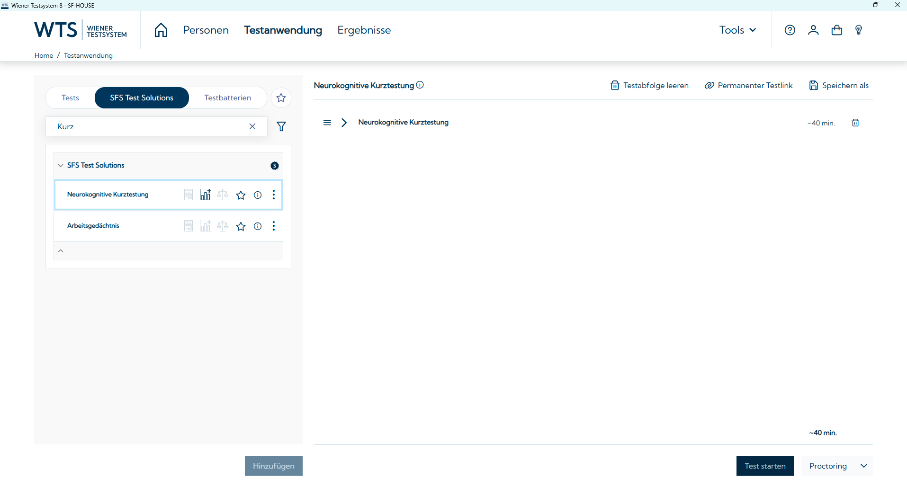Click balance scale icon for Arbeitsgedächtnis

(x=223, y=226)
